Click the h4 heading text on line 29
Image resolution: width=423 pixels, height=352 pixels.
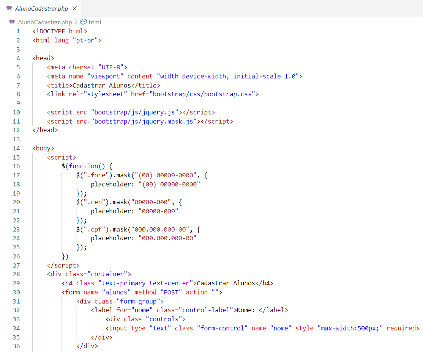226,283
